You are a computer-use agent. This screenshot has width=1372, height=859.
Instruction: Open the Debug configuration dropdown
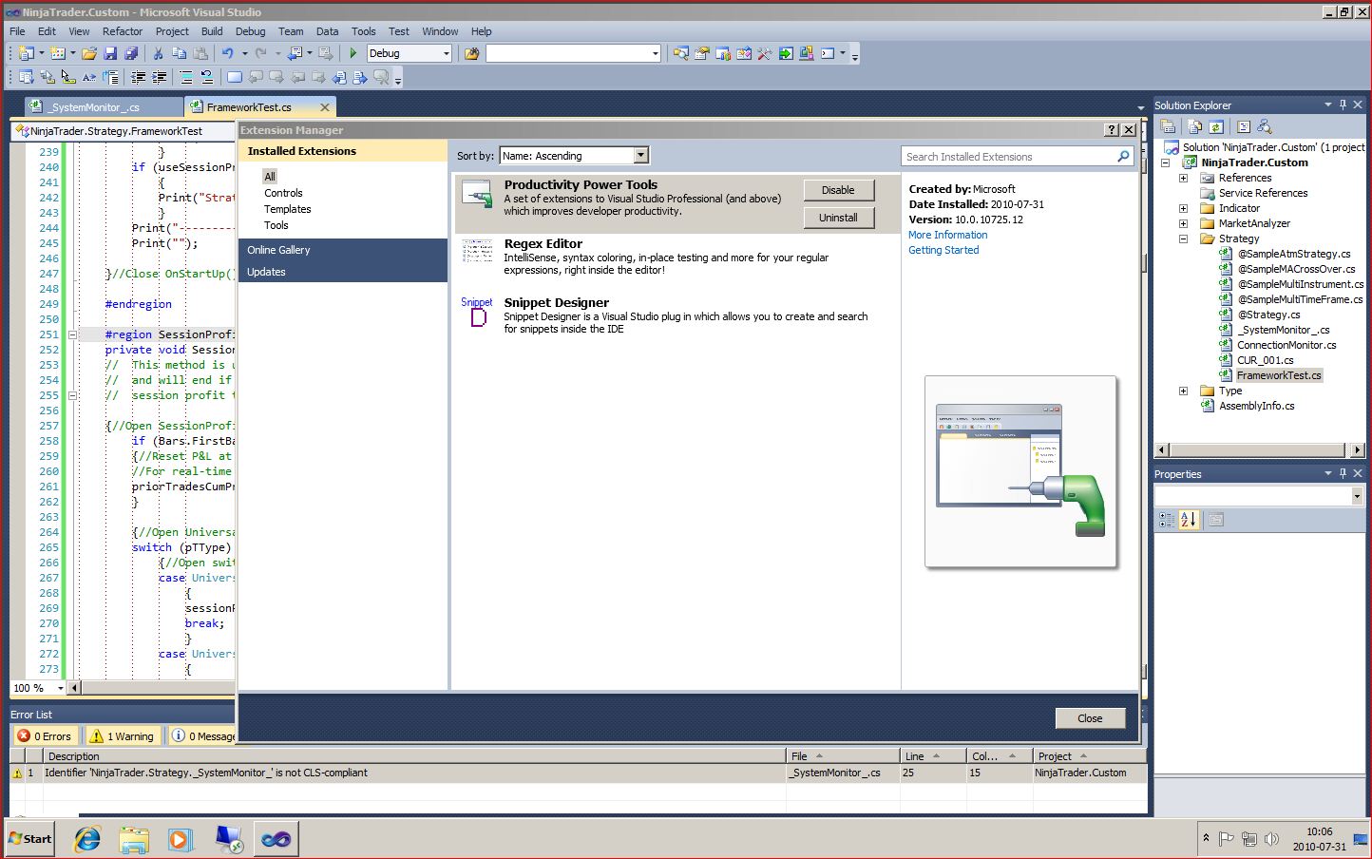tap(447, 53)
